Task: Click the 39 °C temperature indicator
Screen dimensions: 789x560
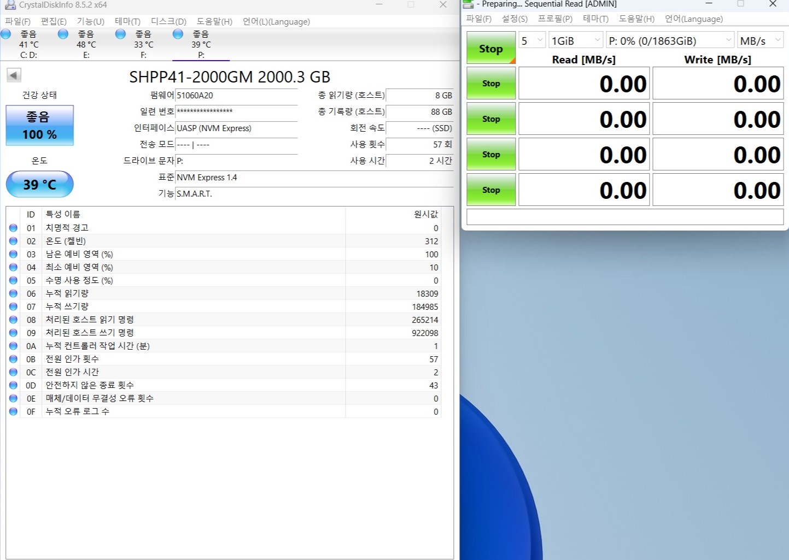Action: click(x=39, y=184)
